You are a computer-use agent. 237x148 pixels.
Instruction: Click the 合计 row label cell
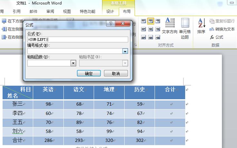pos(18,141)
